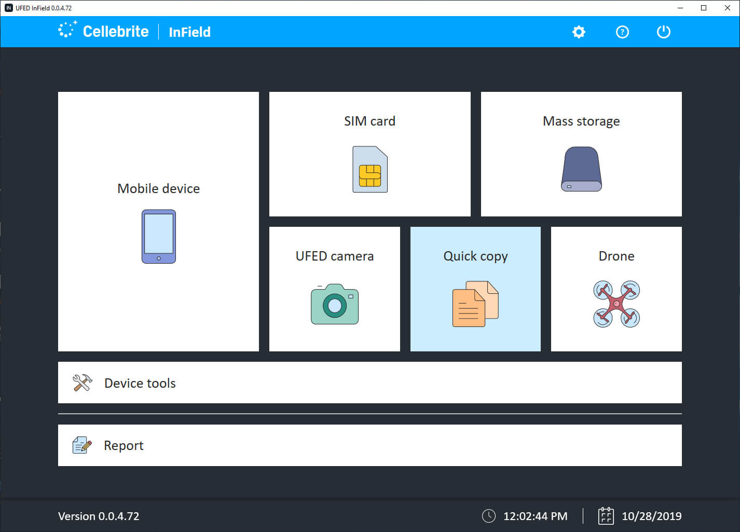Click the 10/28/2019 date text
The height and width of the screenshot is (532, 740).
652,516
